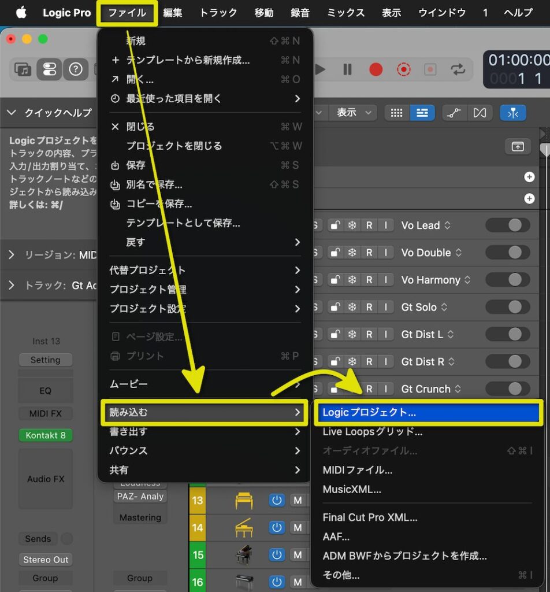Start recording with the Record button
Viewport: 550px width, 592px height.
pyautogui.click(x=376, y=69)
